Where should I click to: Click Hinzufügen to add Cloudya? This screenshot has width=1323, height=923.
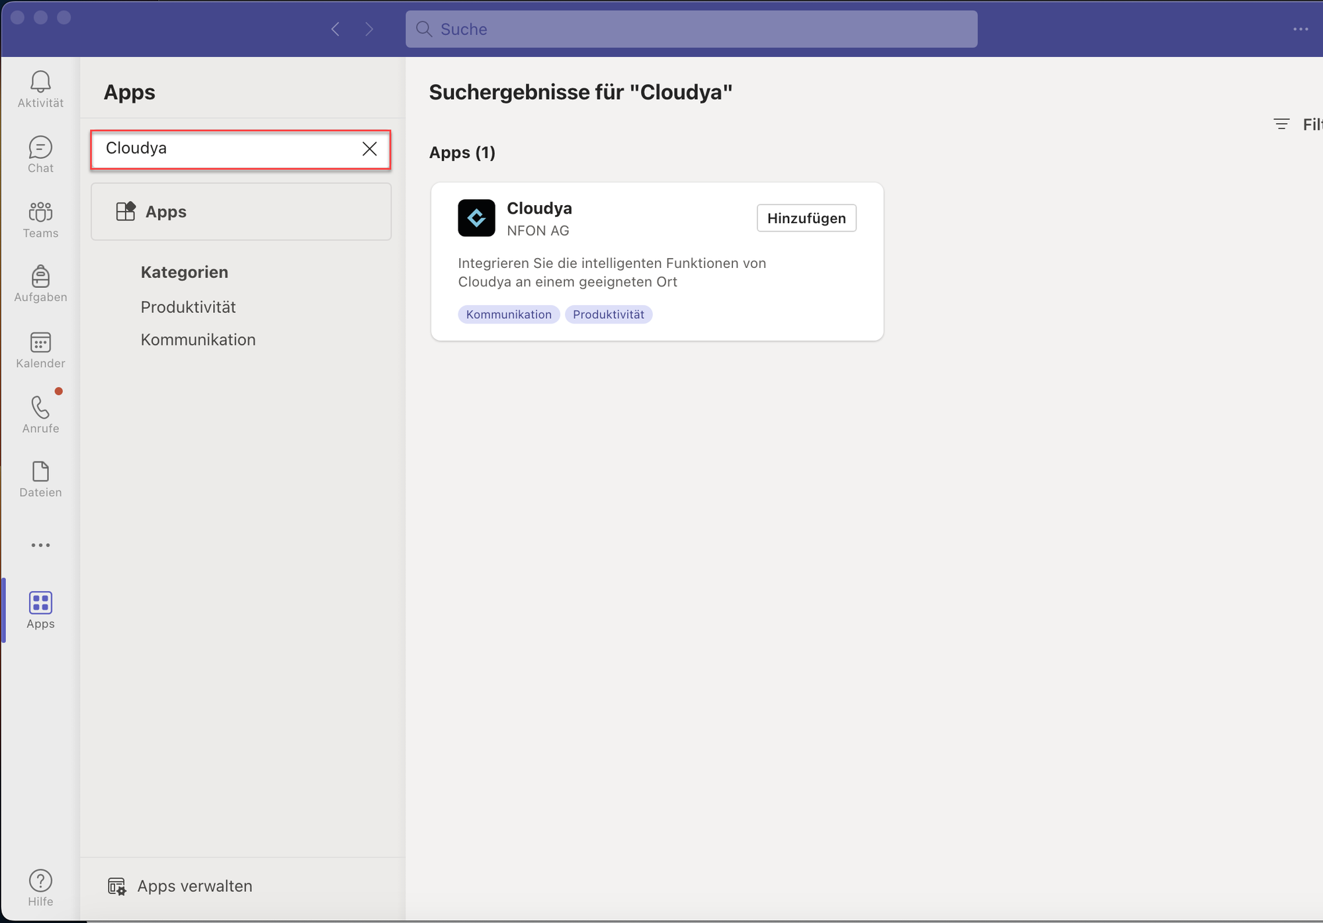point(806,218)
